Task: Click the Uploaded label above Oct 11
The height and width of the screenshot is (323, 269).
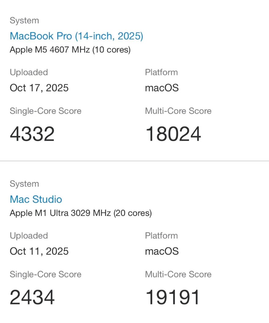Action: coord(29,236)
